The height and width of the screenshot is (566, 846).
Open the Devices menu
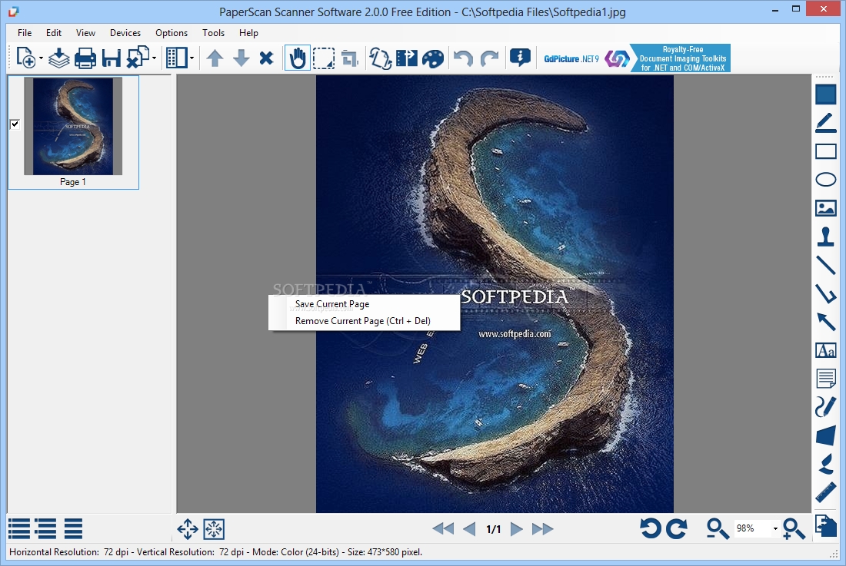pos(125,33)
